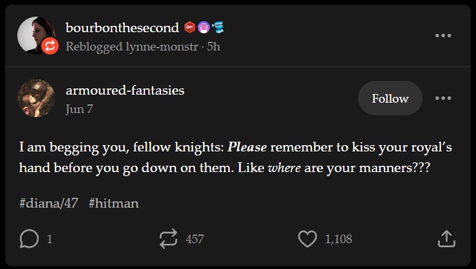This screenshot has height=269, width=476.
Task: Open the three-dot menu for bourbonthesecond's reblog
Action: (x=443, y=36)
